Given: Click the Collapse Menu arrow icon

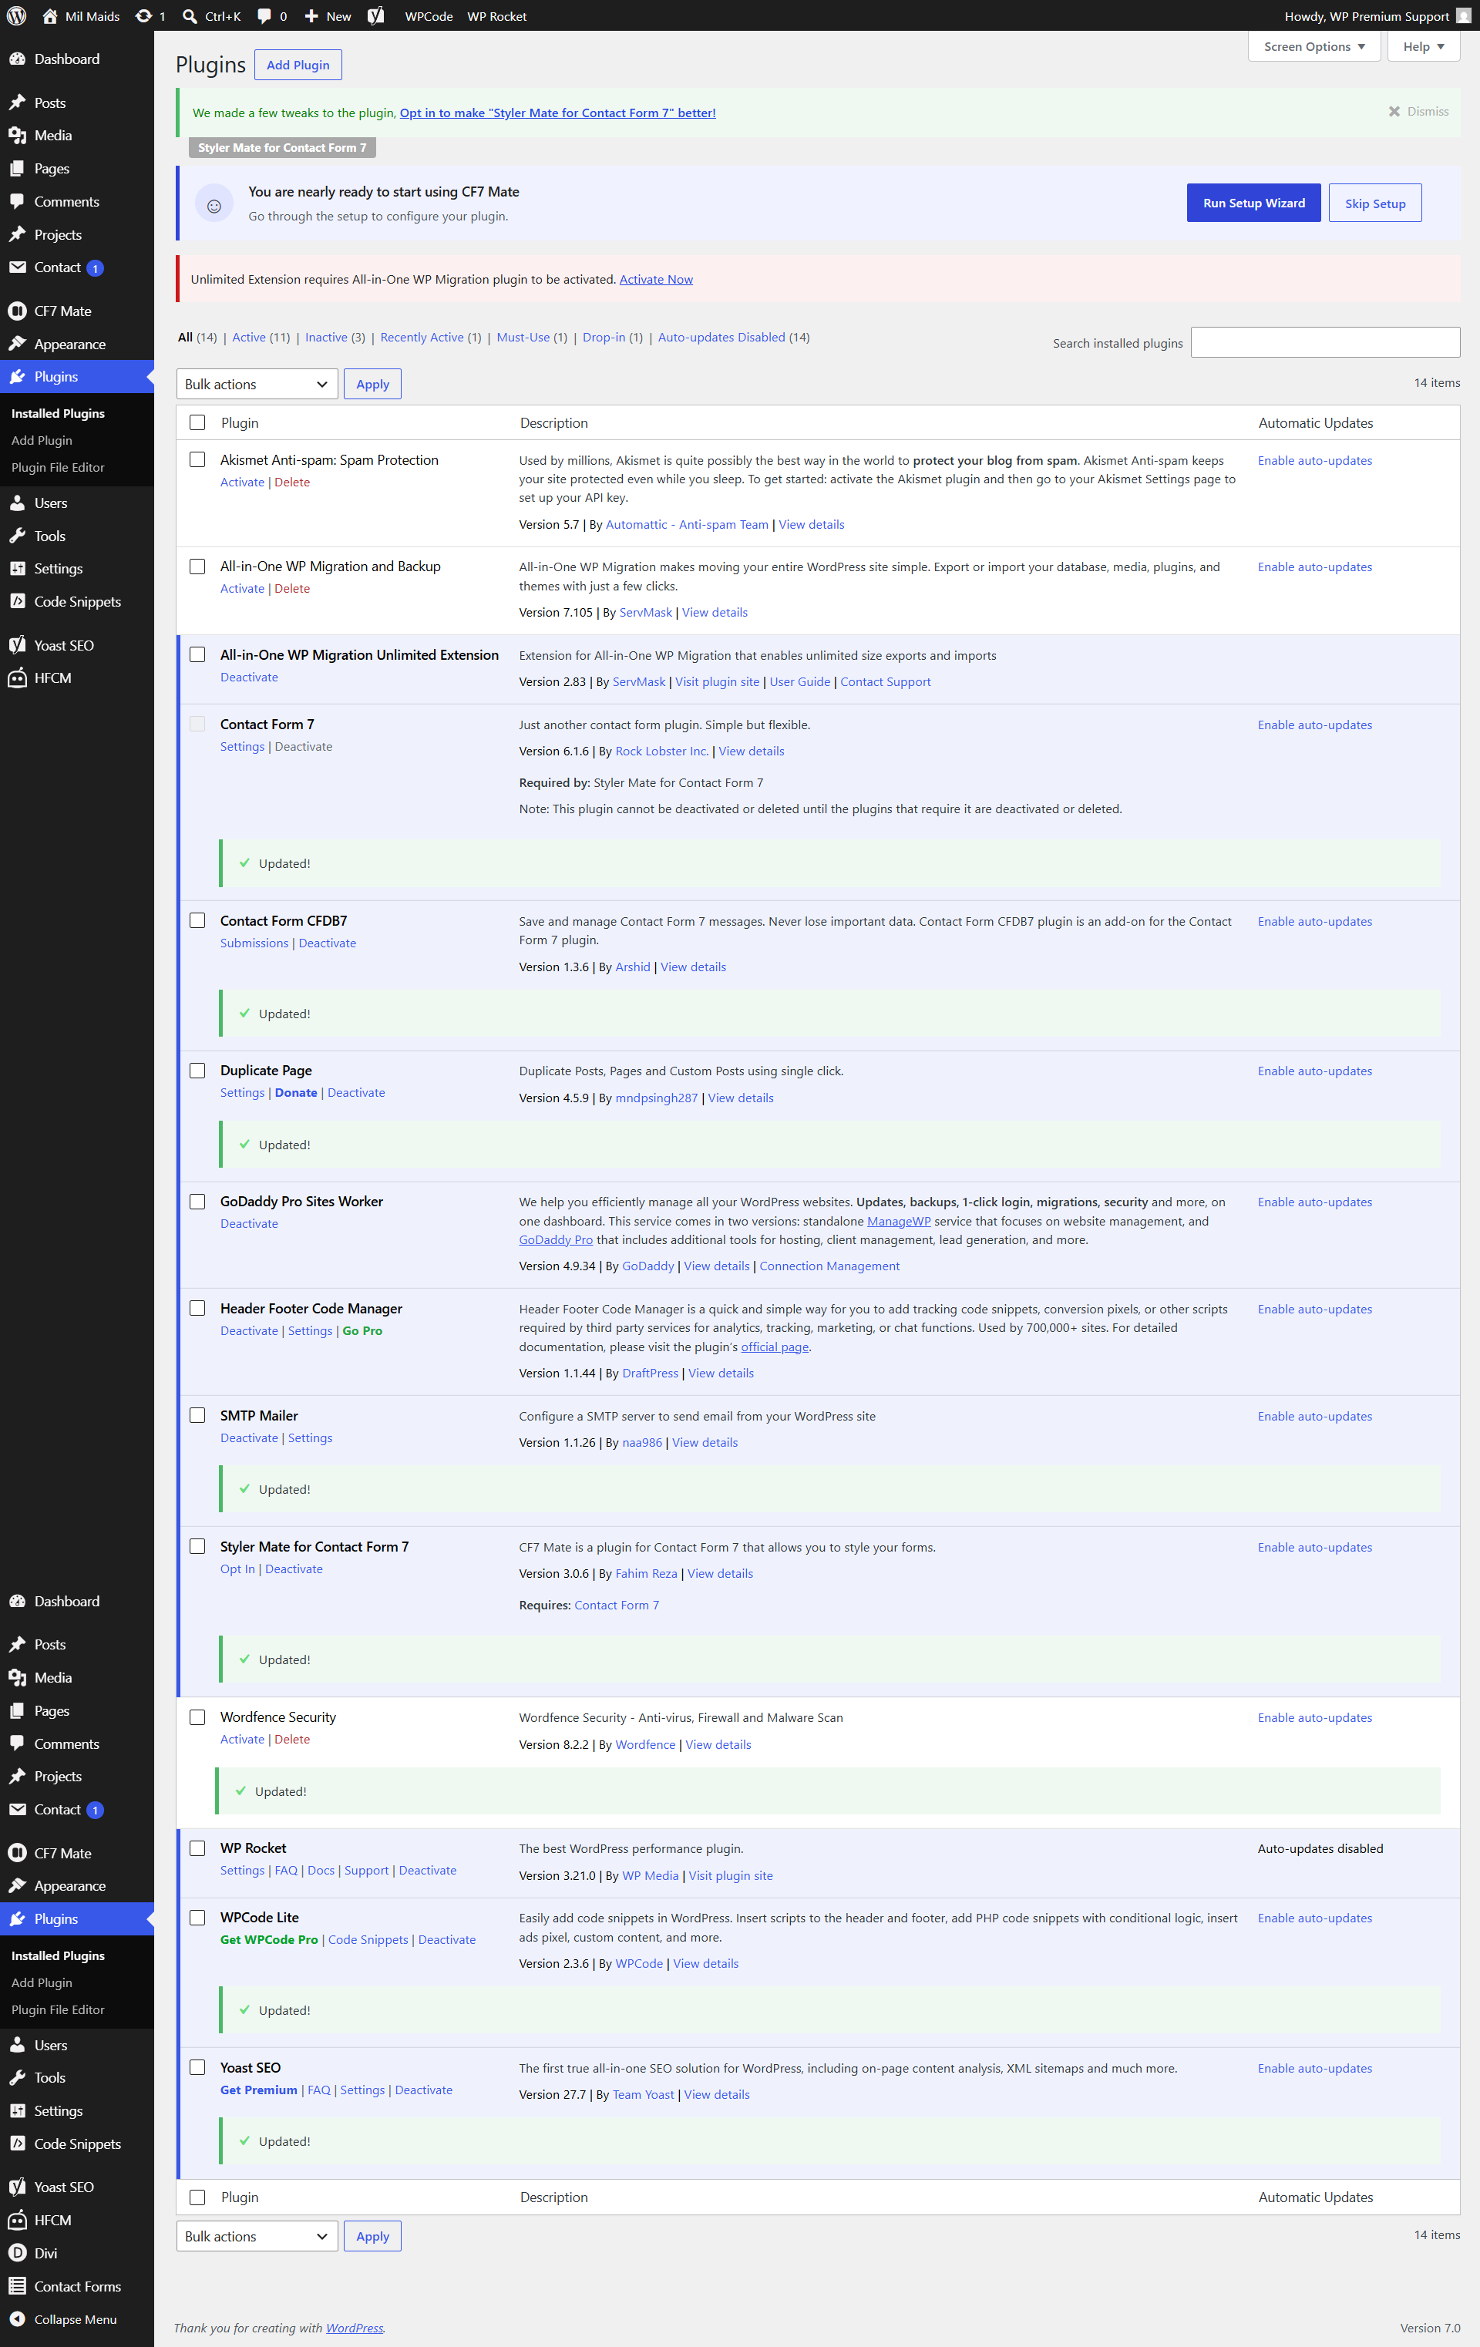Looking at the screenshot, I should tap(18, 2318).
